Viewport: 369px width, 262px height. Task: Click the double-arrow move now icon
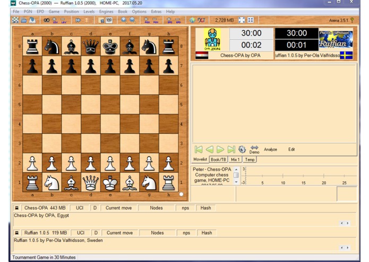(78, 20)
